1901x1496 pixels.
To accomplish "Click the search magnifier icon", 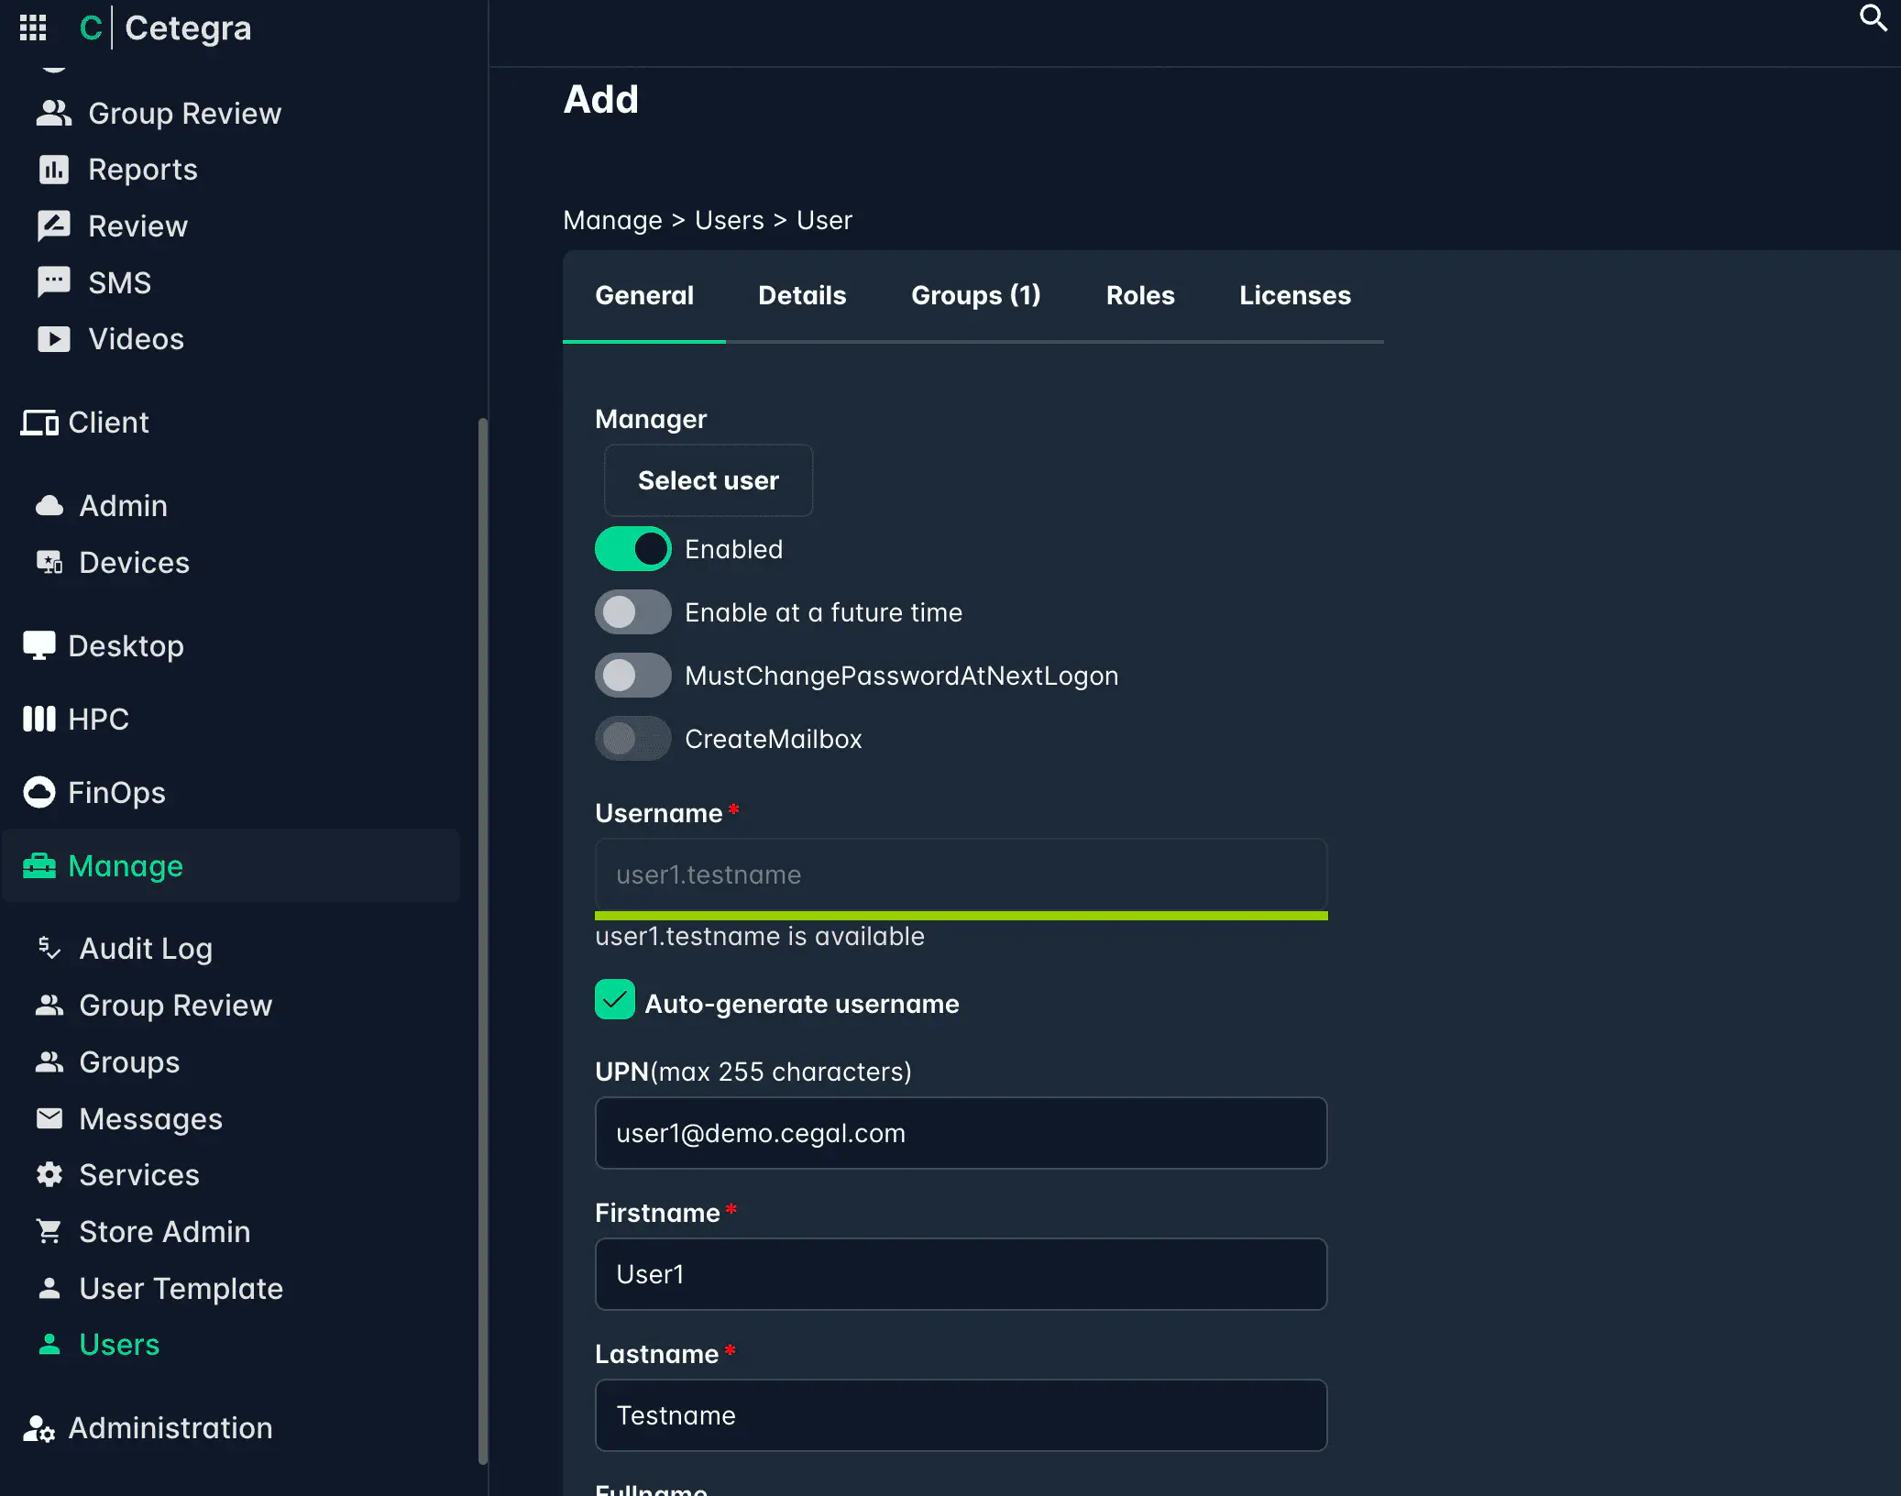I will pos(1874,18).
